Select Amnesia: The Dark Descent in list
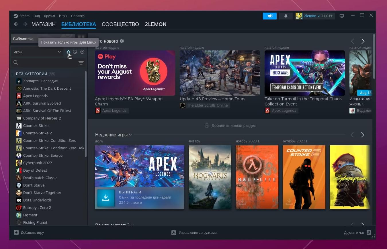 click(x=47, y=89)
